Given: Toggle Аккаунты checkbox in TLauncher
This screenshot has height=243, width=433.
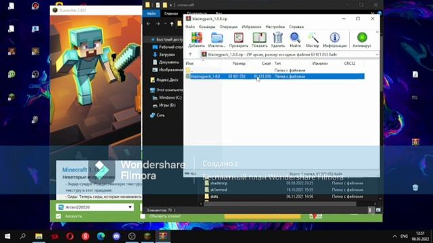Looking at the screenshot, I should tap(58, 216).
